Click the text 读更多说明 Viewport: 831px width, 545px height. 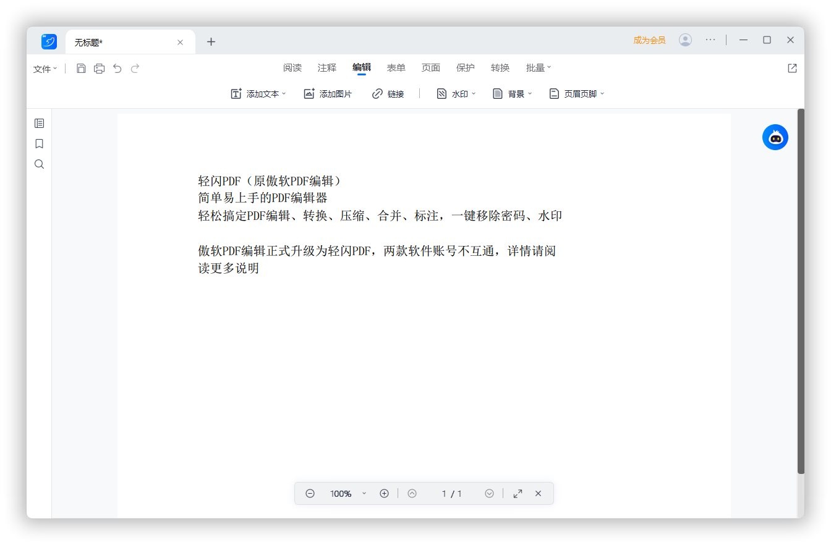click(228, 269)
